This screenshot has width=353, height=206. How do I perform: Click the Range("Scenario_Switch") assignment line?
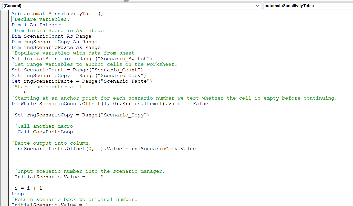tap(82, 59)
